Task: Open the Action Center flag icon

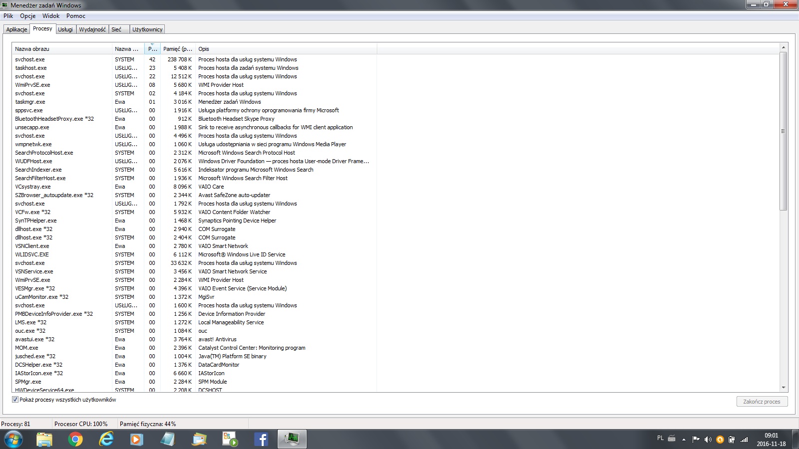Action: [696, 440]
